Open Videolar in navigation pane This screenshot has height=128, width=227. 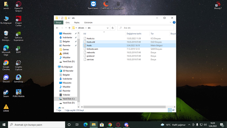pos(66,95)
